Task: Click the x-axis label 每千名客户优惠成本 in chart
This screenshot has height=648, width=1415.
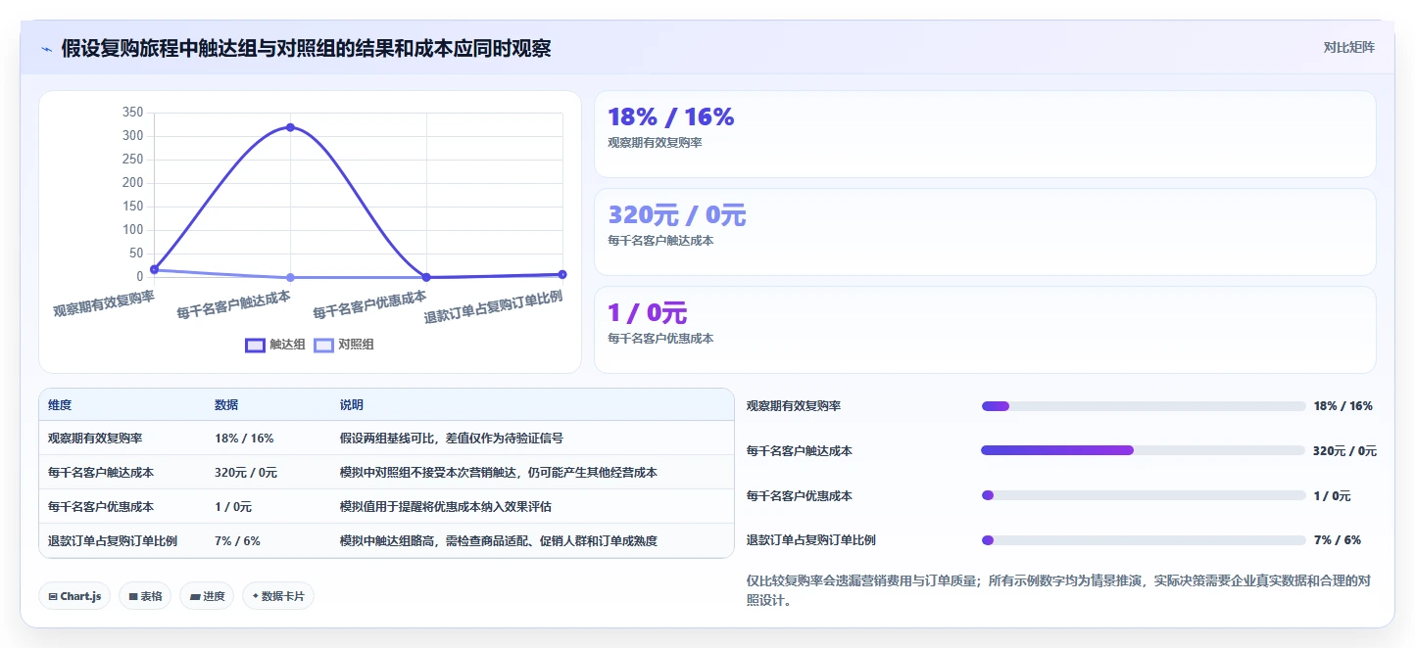Action: click(x=369, y=304)
